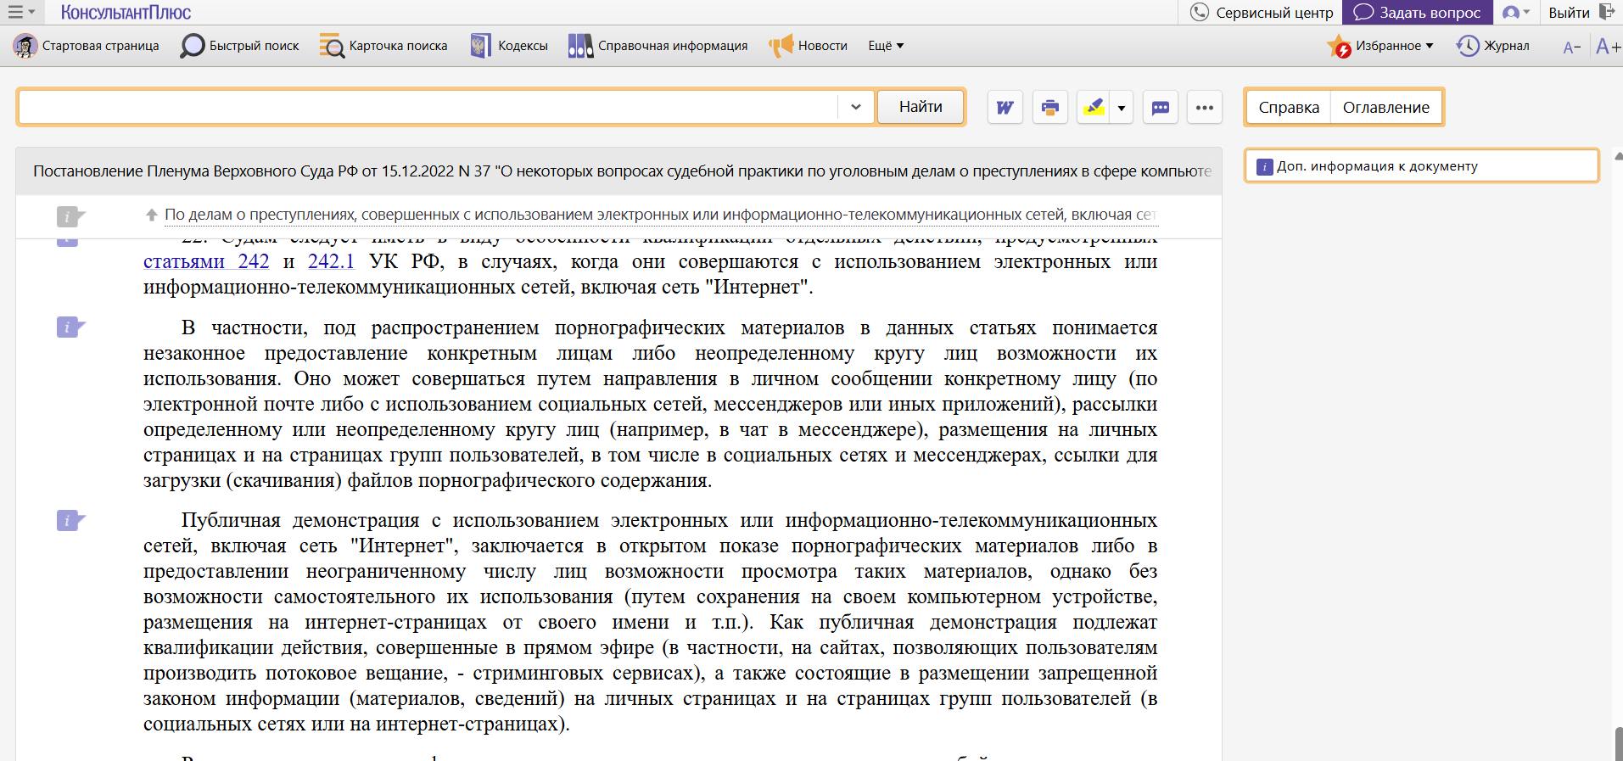Image resolution: width=1623 pixels, height=761 pixels.
Task: Click the Журнал clock icon
Action: coord(1468,46)
